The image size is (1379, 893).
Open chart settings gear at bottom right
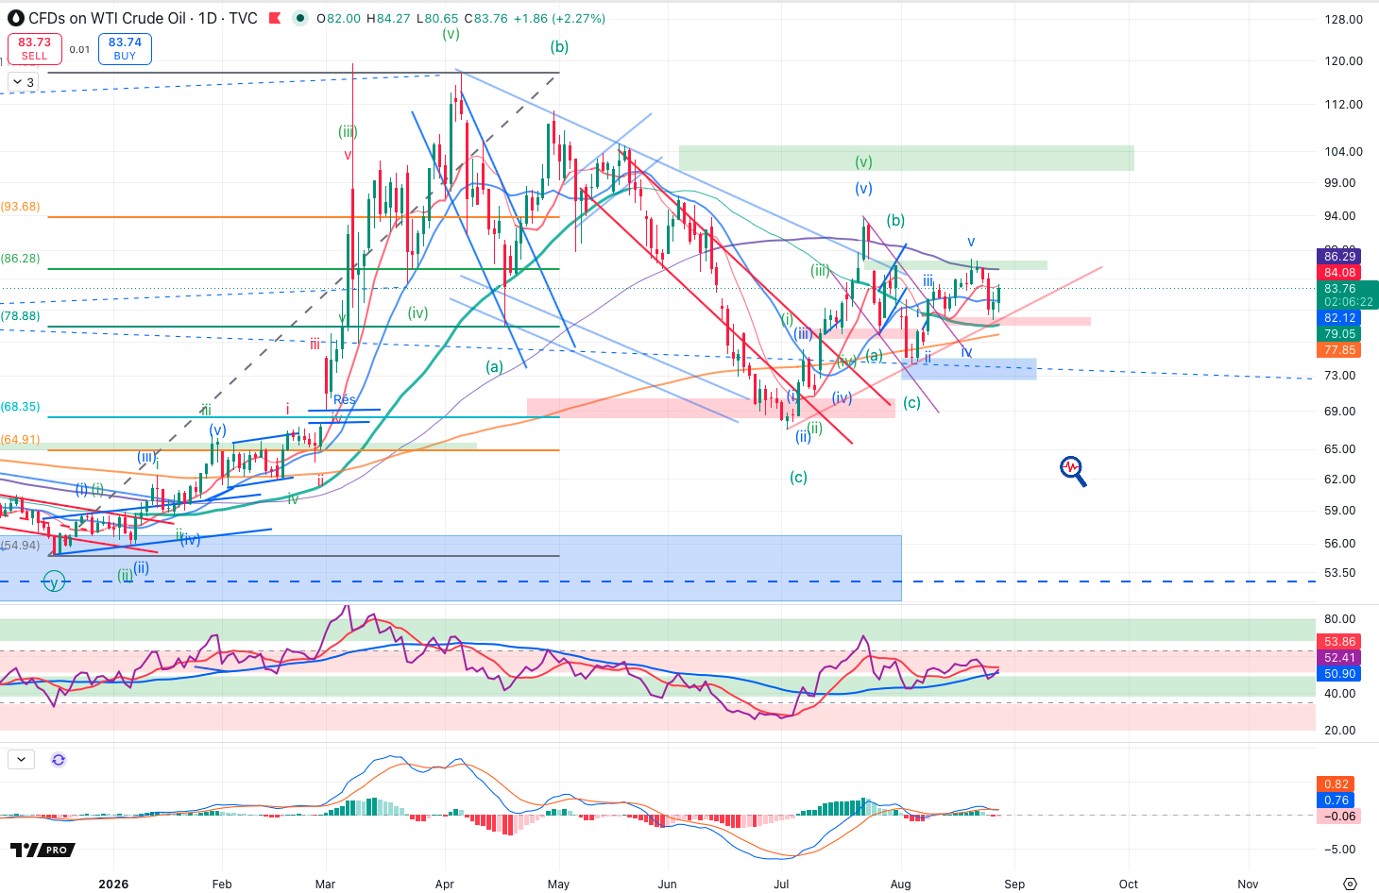point(1350,884)
